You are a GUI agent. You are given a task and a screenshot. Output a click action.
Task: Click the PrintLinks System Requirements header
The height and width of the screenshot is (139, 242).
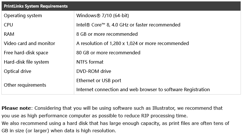coord(36,6)
